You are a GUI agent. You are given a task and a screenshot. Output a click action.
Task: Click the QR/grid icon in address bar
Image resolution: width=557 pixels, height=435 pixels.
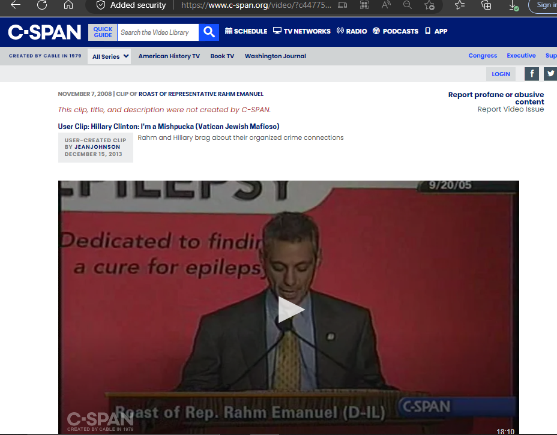click(x=364, y=5)
